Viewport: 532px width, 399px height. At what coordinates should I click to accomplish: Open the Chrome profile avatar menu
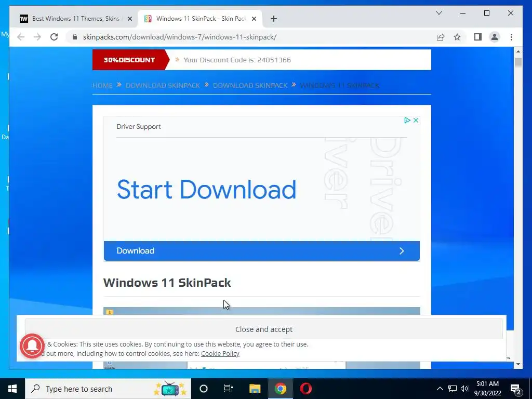[495, 37]
